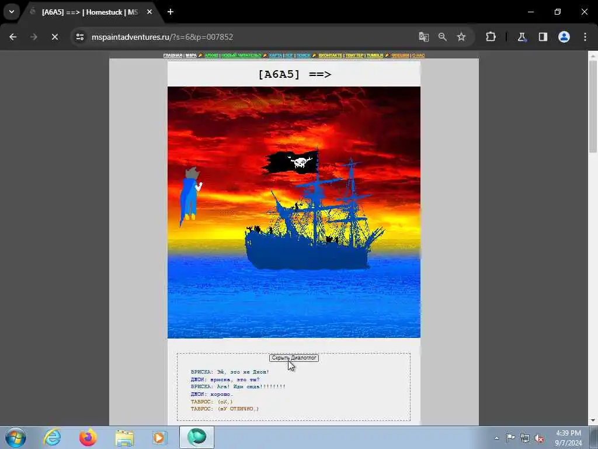This screenshot has height=449, width=598.
Task: Select the [A6A5] Homestuck tab
Action: click(90, 12)
